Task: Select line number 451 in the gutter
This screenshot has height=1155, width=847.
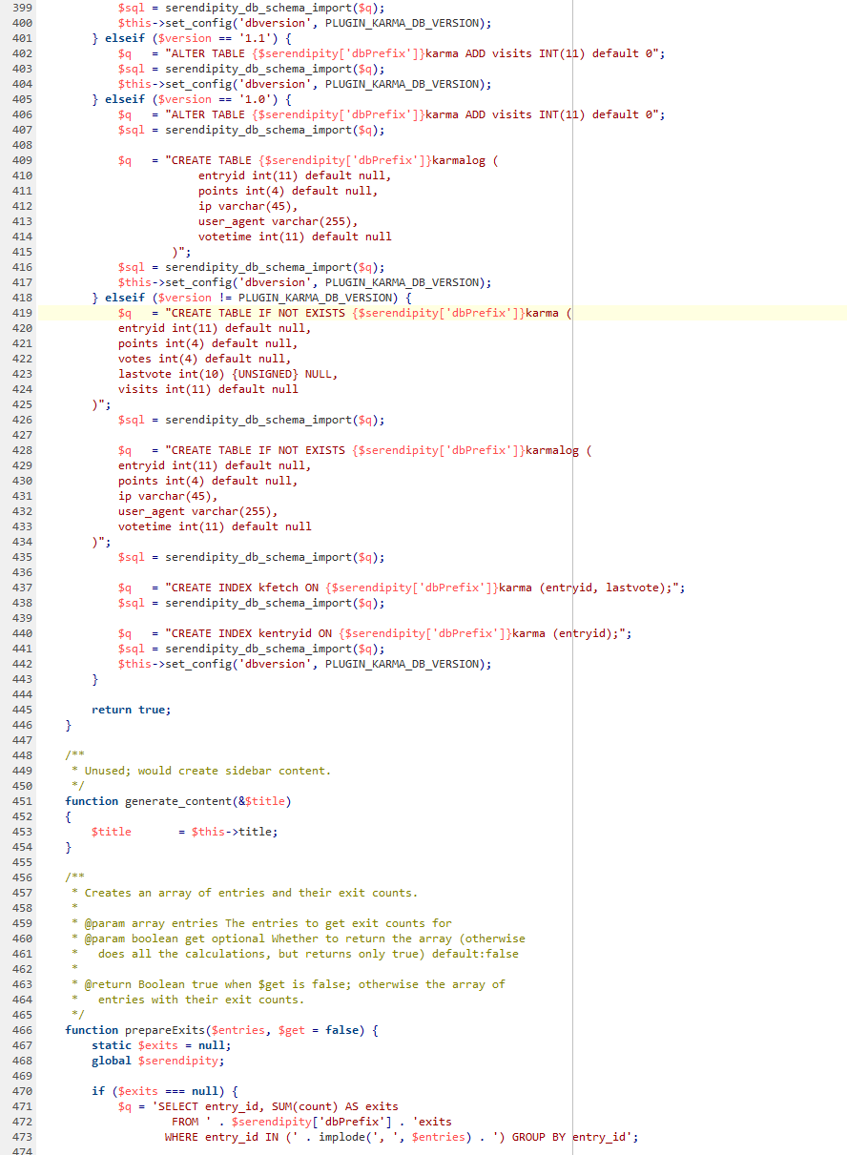Action: tap(21, 801)
